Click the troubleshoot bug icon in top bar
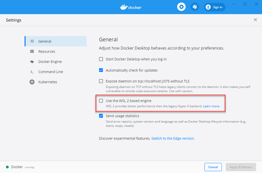Image resolution: width=262 pixels, height=173 pixels. 195,7
